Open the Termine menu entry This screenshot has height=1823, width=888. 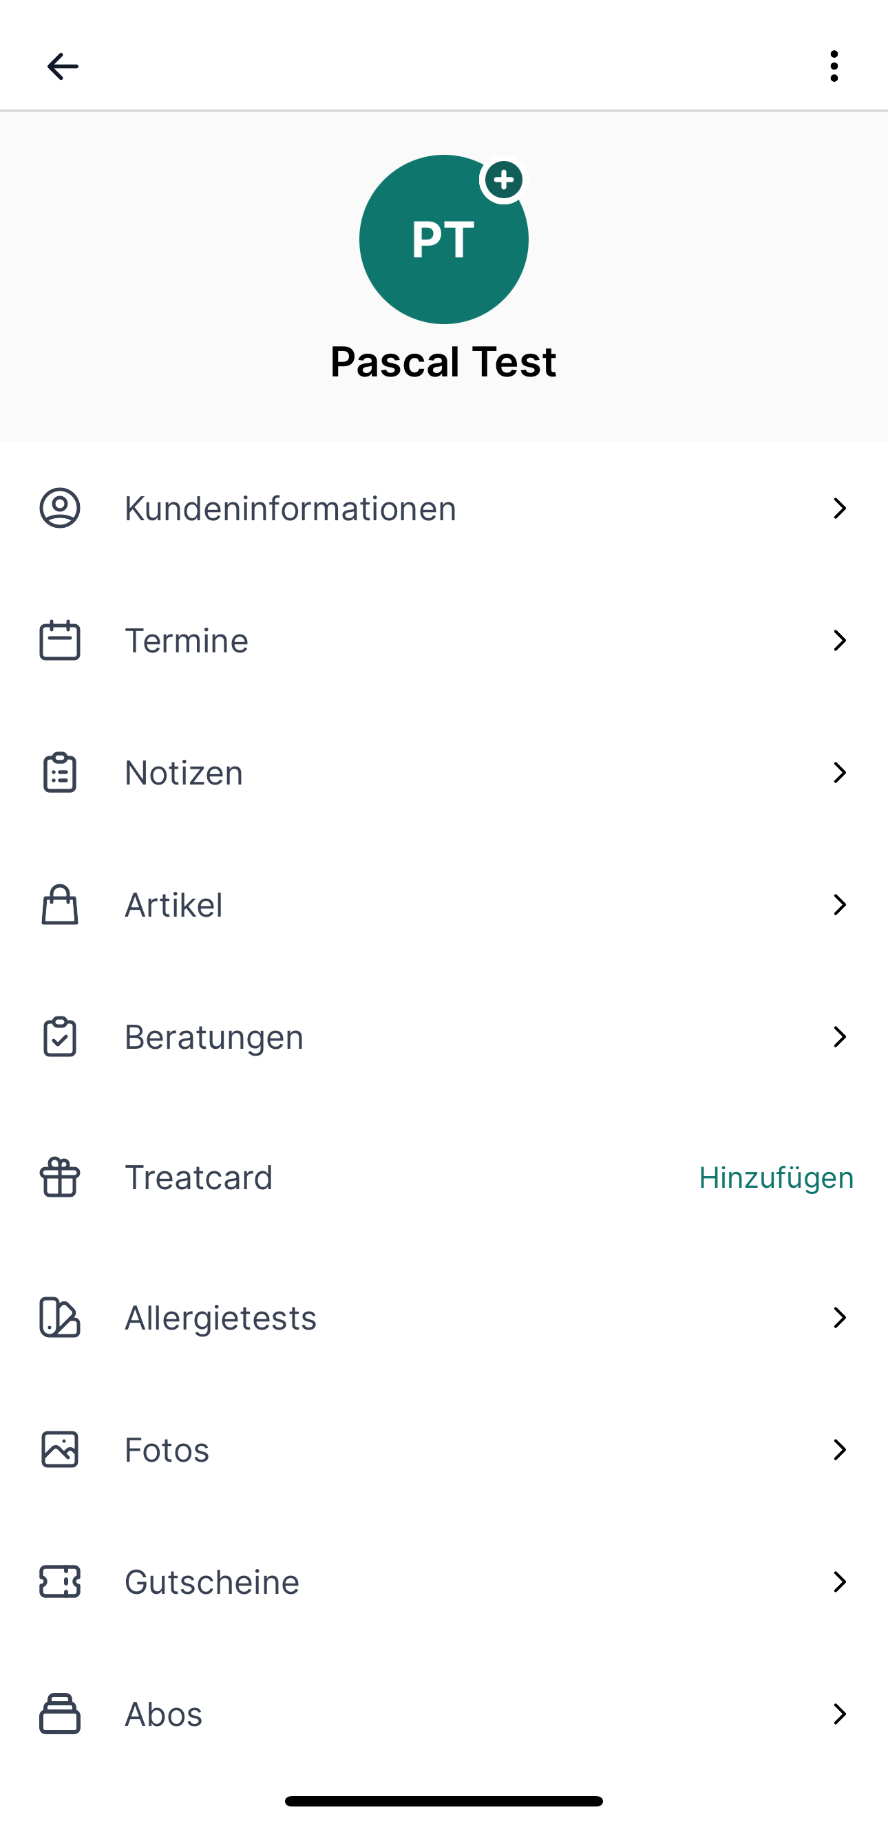coord(444,641)
